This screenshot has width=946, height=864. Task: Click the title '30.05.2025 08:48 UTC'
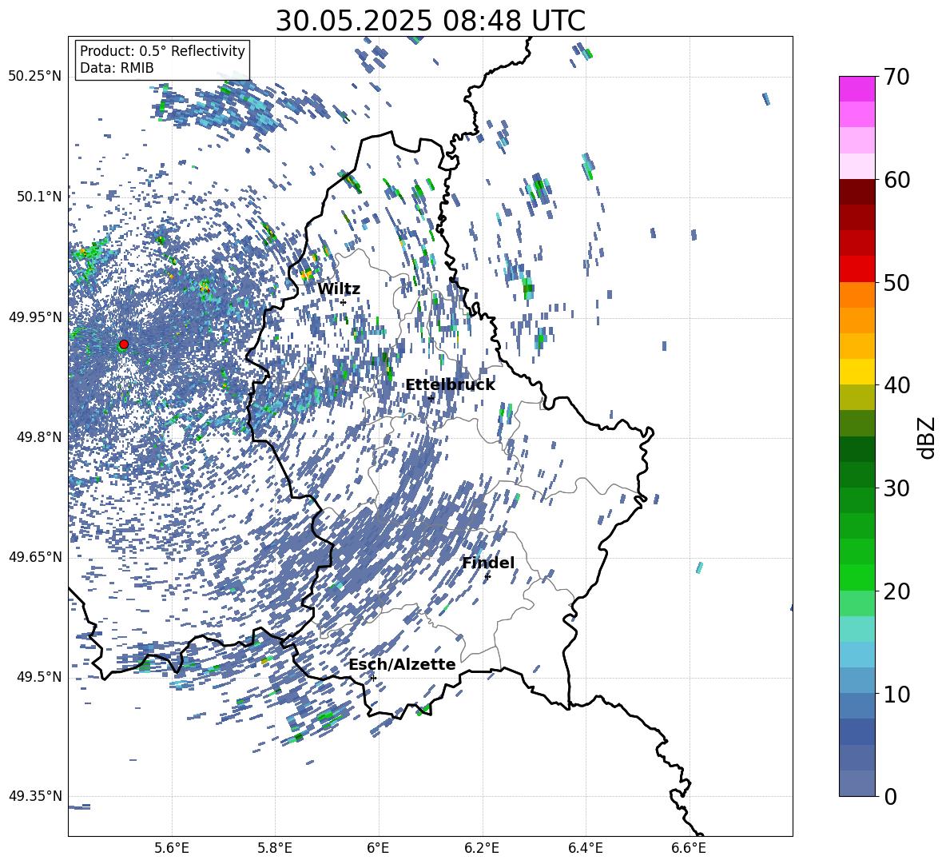click(x=430, y=21)
